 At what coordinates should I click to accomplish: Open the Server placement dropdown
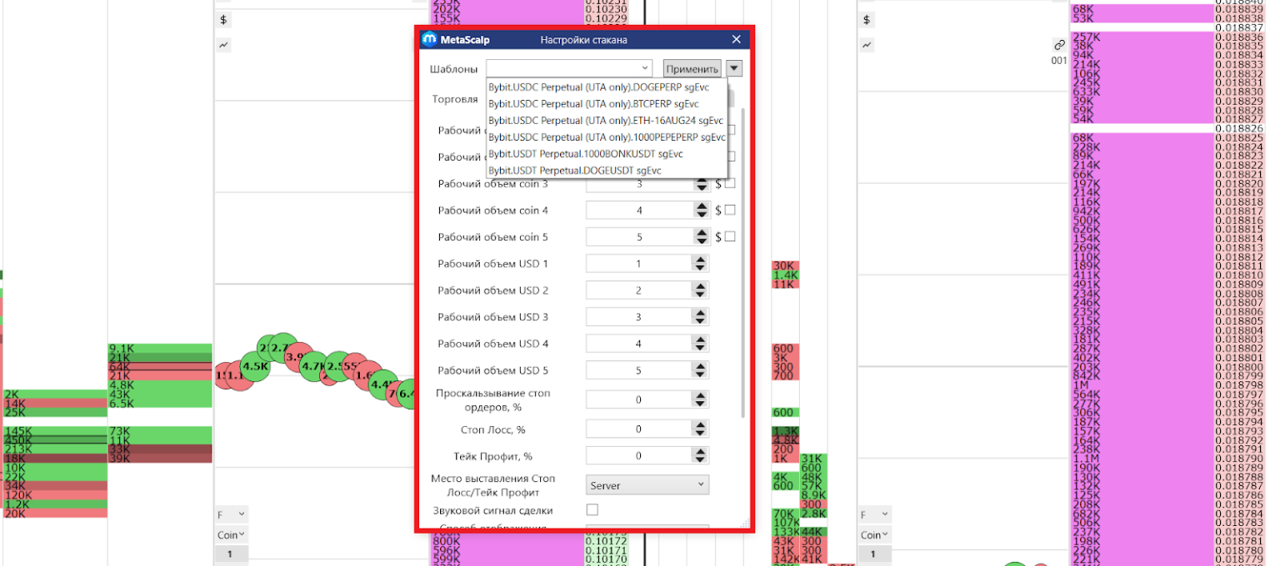pyautogui.click(x=647, y=485)
